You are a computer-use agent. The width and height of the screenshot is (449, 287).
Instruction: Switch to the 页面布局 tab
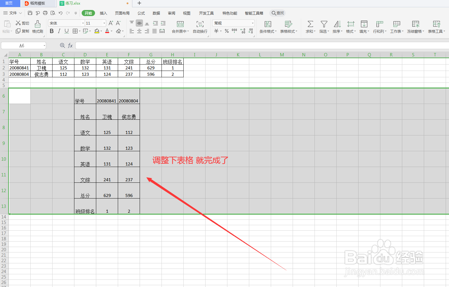pos(122,13)
